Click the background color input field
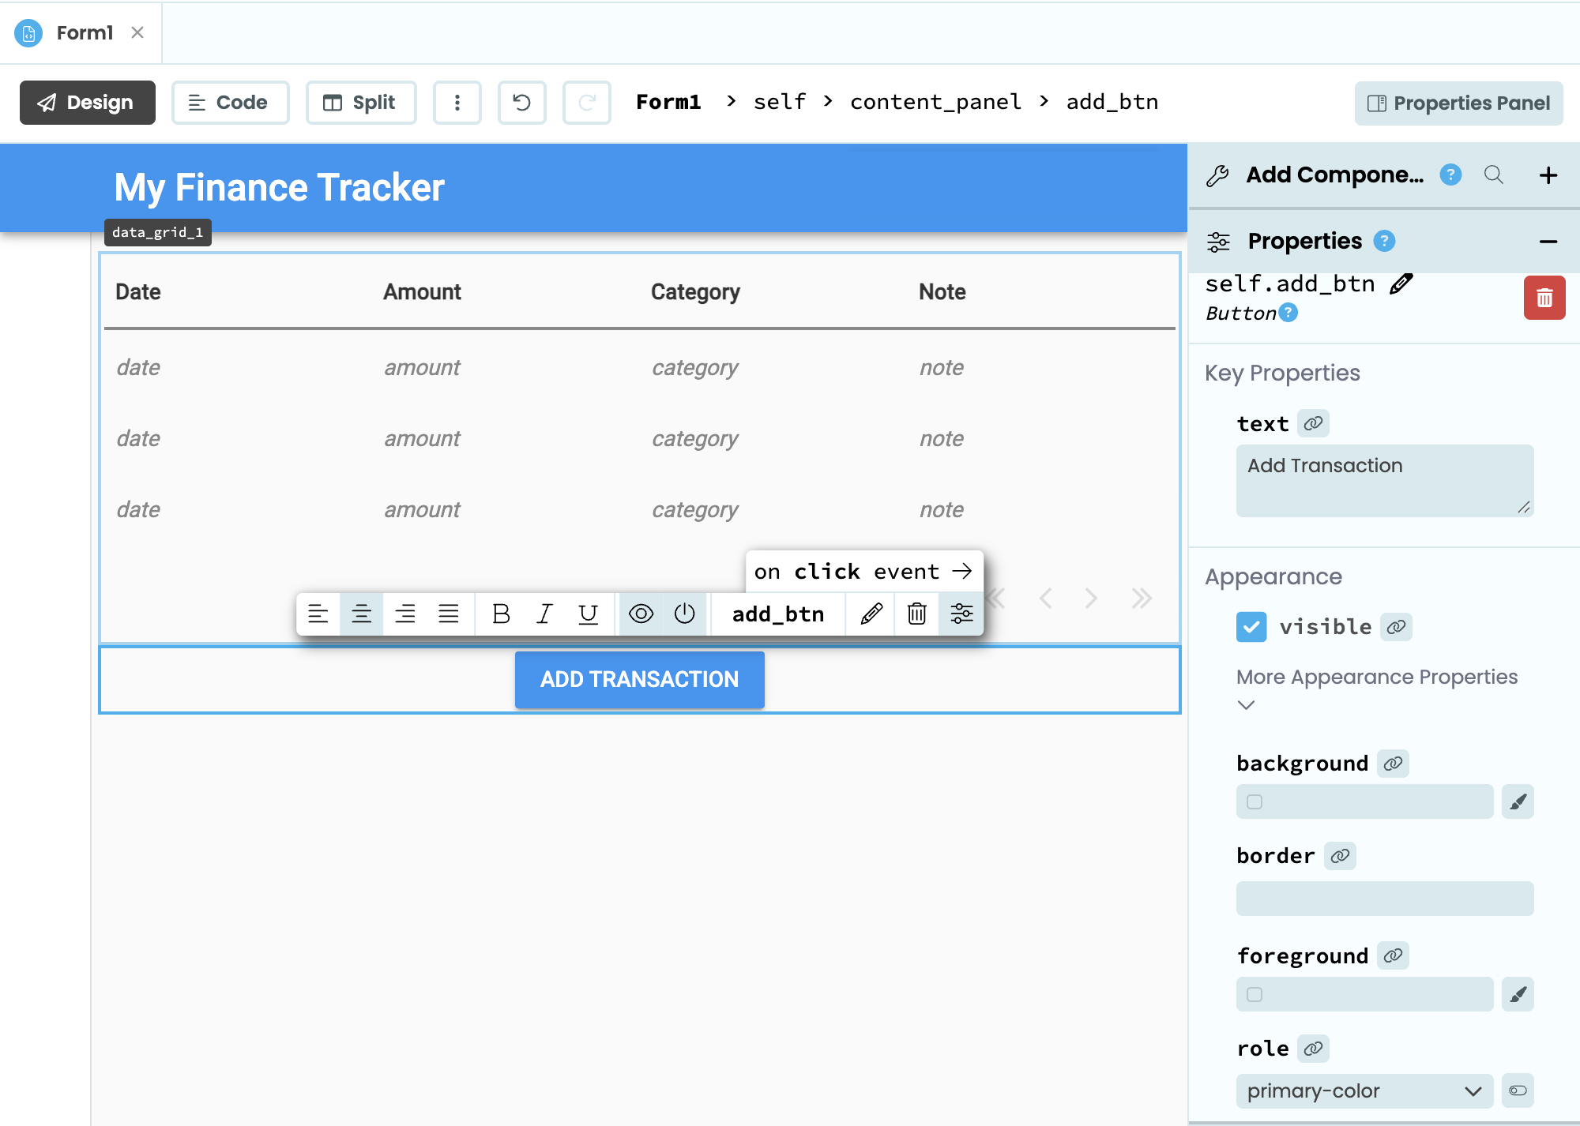Screen dimensions: 1580x1126 pos(1364,801)
